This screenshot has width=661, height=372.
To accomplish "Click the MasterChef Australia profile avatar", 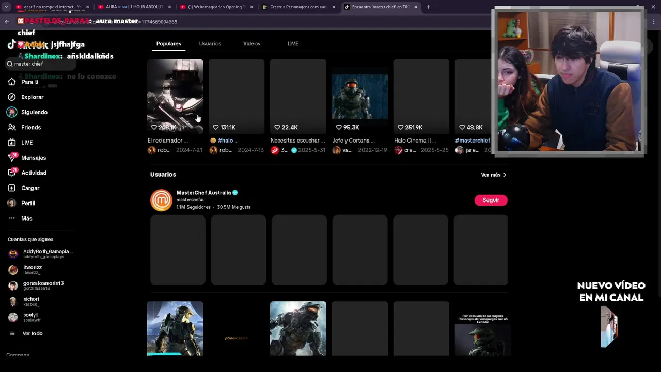I will [161, 200].
